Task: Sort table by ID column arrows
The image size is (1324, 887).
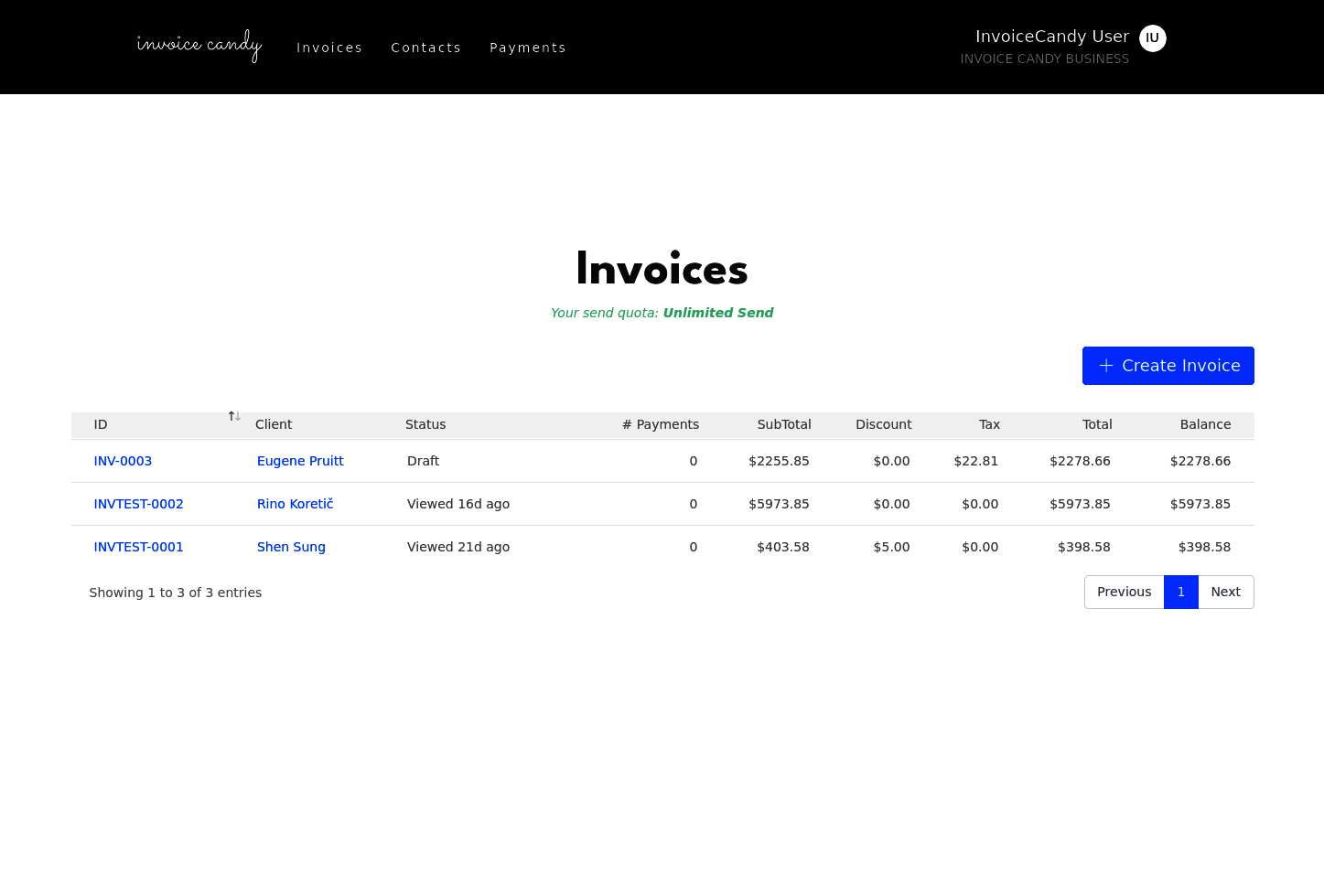Action: tap(234, 416)
